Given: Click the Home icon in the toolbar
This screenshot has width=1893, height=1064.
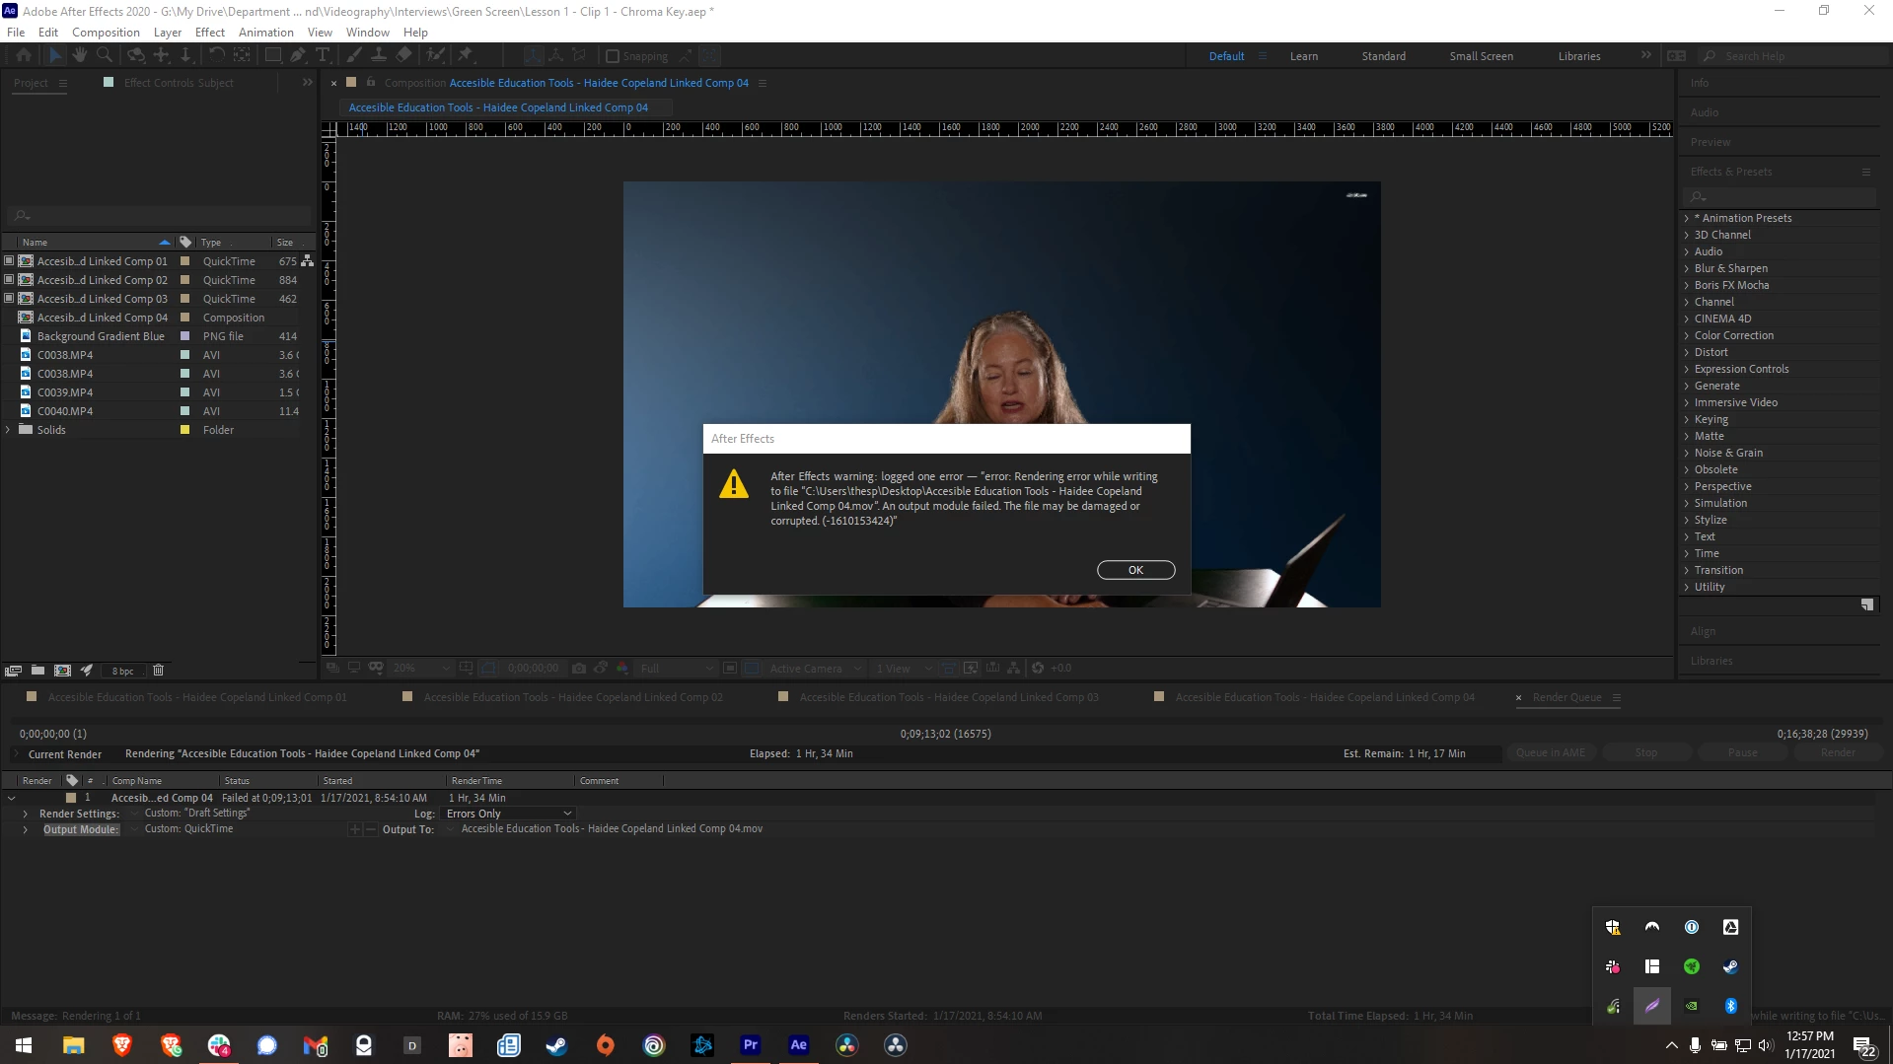Looking at the screenshot, I should (24, 56).
